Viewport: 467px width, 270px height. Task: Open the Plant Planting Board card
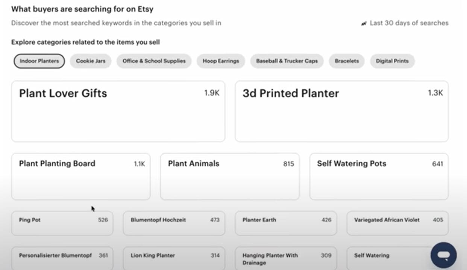(x=81, y=176)
